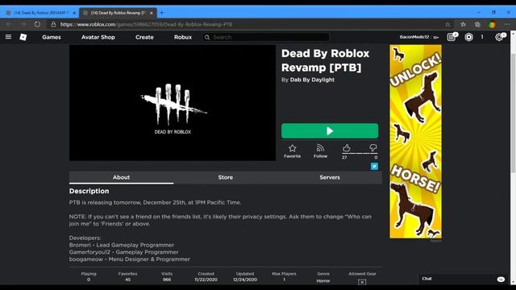This screenshot has height=290, width=516.
Task: Switch to the Servers tab
Action: pyautogui.click(x=330, y=177)
